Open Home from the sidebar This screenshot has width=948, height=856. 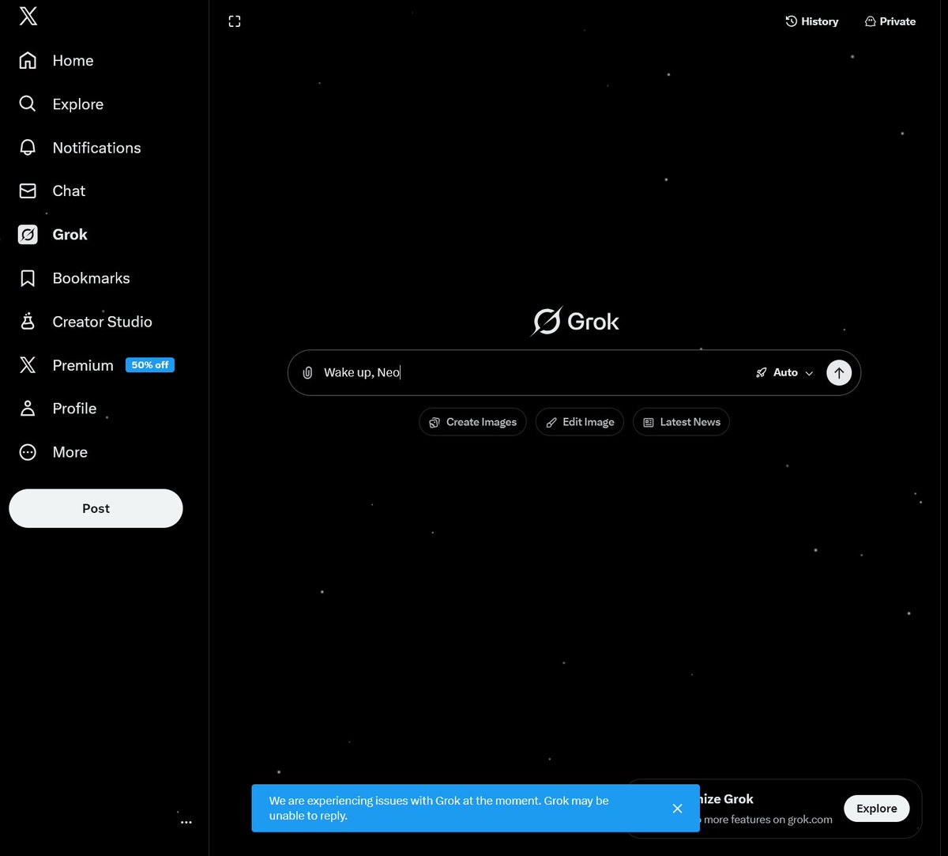[55, 61]
